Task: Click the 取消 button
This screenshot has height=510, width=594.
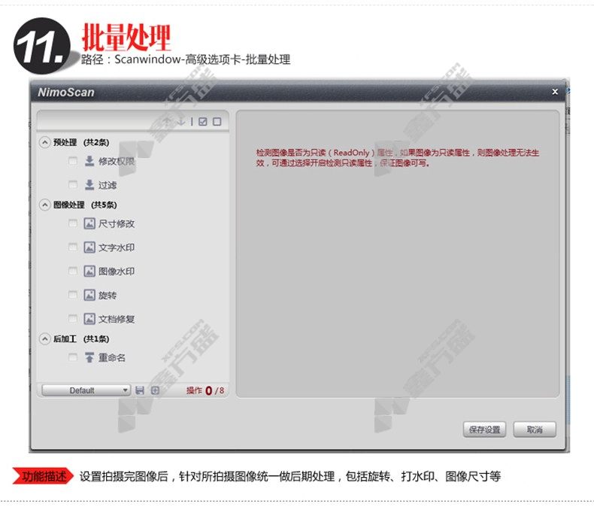Action: (535, 430)
